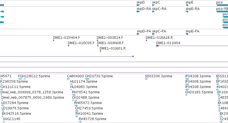
Task: Open the RH43728.5prime EST label
Action: coord(92,119)
